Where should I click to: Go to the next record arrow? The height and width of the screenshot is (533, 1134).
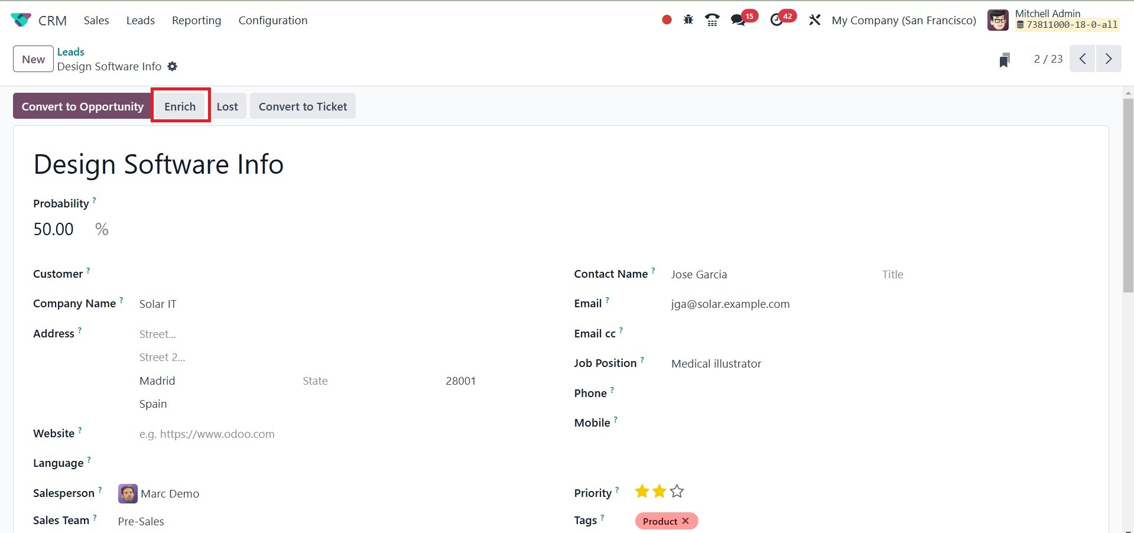pos(1109,59)
